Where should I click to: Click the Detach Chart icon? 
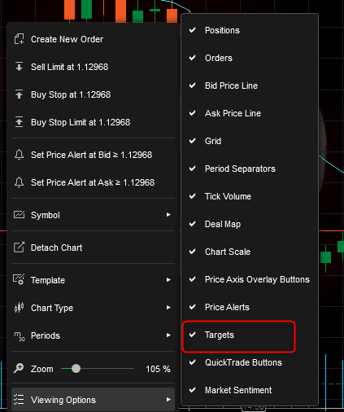pos(19,248)
